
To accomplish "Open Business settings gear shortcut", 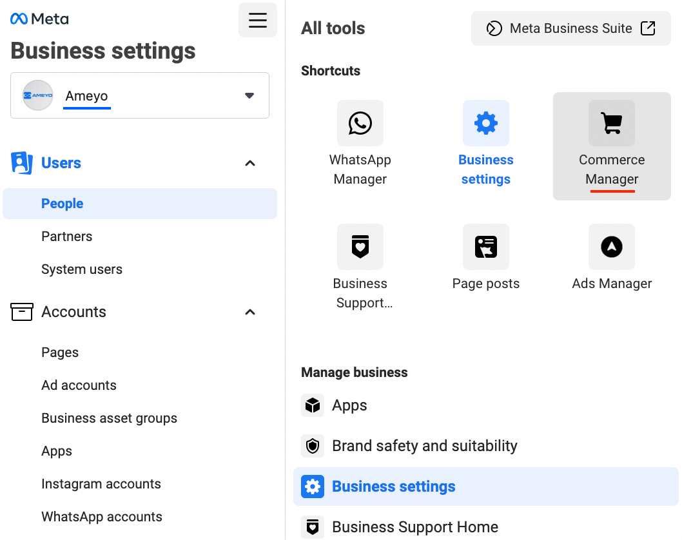I will [x=486, y=123].
